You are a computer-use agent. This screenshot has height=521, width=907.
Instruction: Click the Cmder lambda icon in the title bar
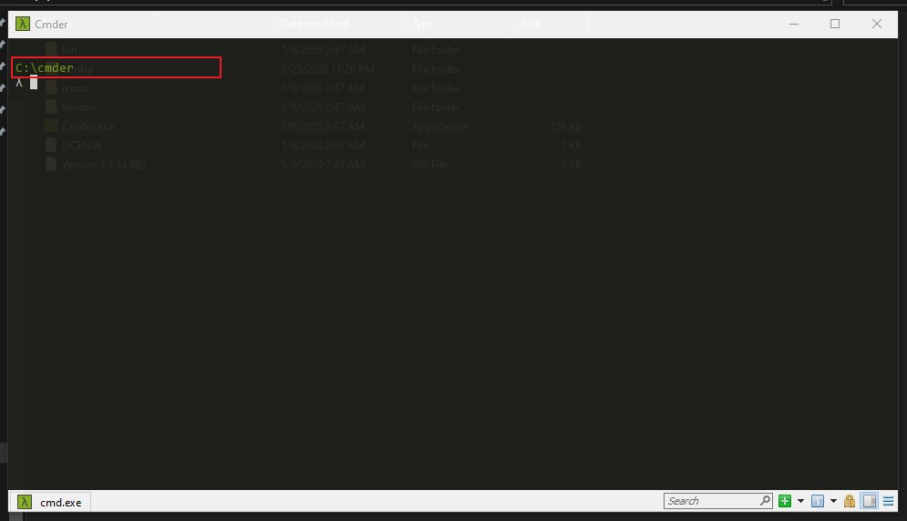click(x=23, y=24)
